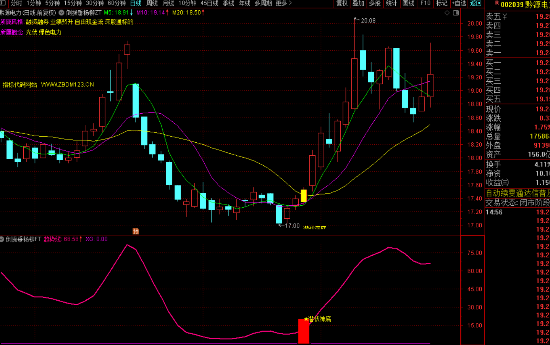Toggle 复权 price adjustment
The image size is (550, 345).
click(342, 3)
